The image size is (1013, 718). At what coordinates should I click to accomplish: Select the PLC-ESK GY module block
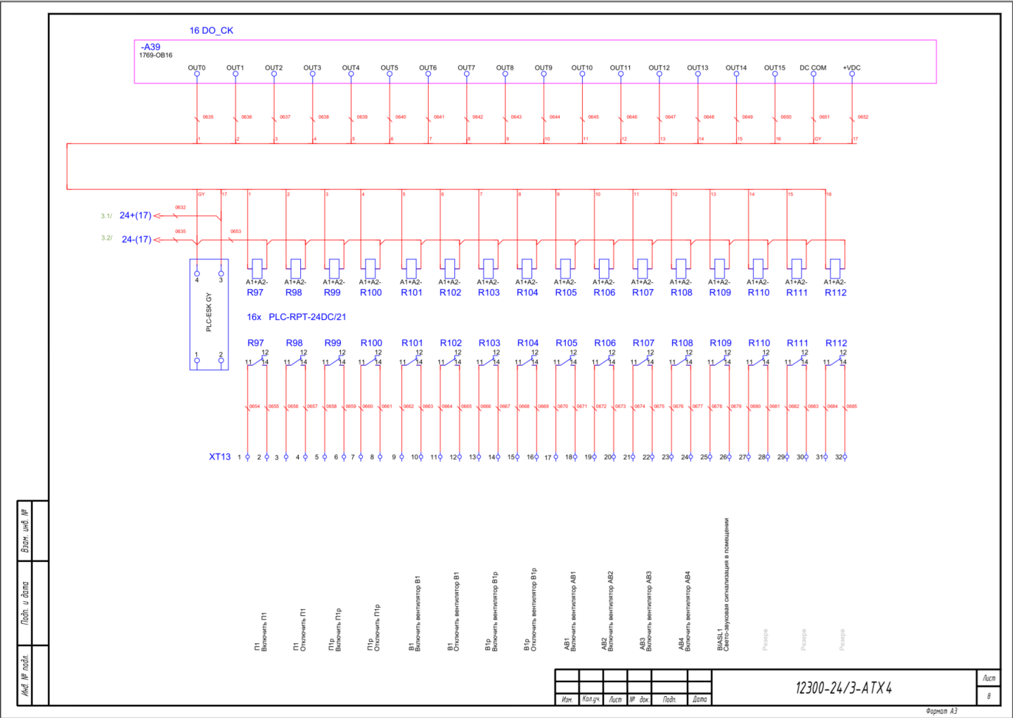[x=209, y=314]
